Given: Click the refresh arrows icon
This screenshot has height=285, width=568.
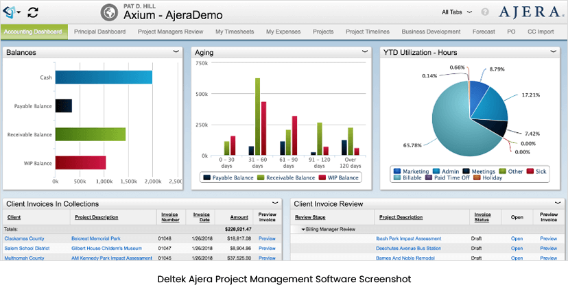Looking at the screenshot, I should 33,12.
